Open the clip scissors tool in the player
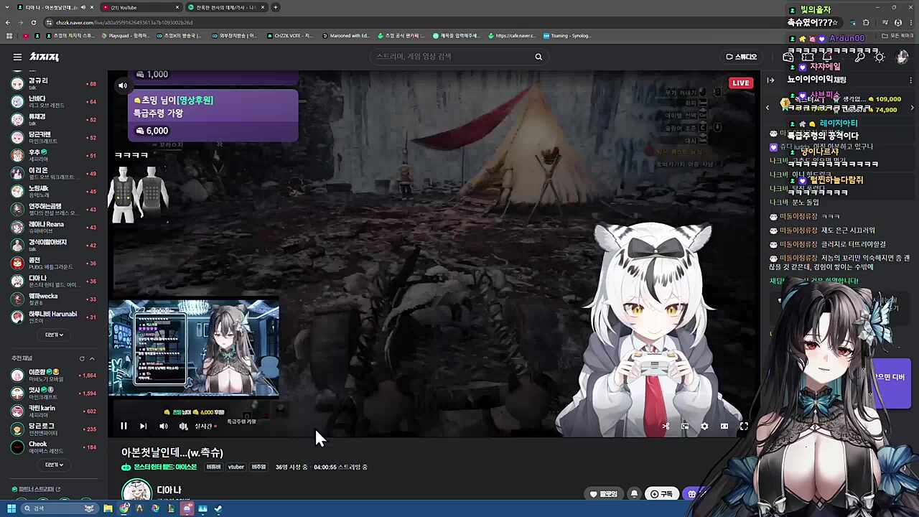This screenshot has width=919, height=517. pyautogui.click(x=666, y=426)
